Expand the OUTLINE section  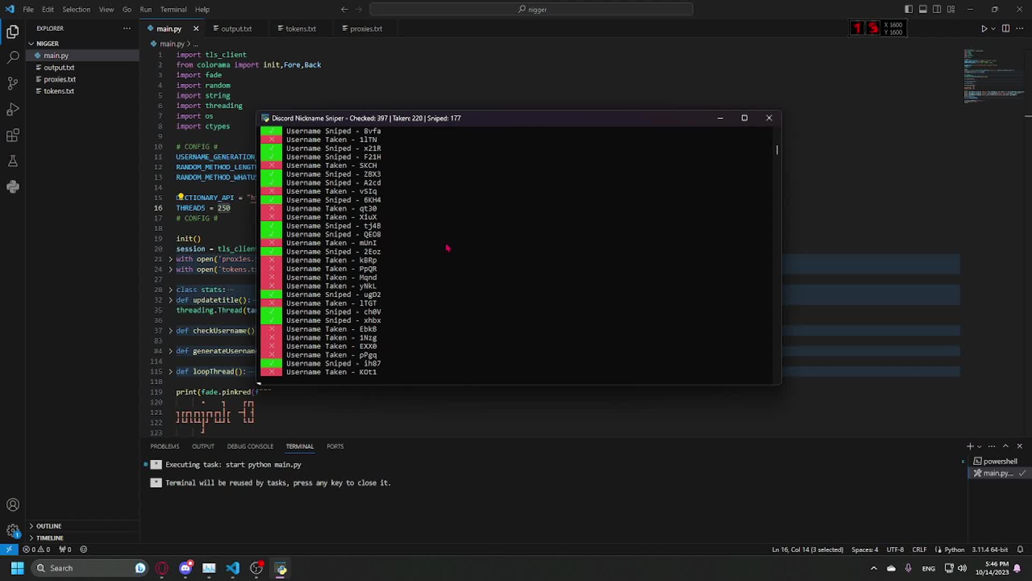coord(48,526)
